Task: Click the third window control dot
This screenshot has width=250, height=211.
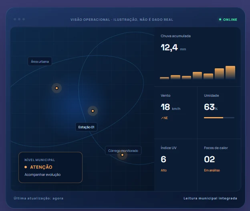Action: 24,19
